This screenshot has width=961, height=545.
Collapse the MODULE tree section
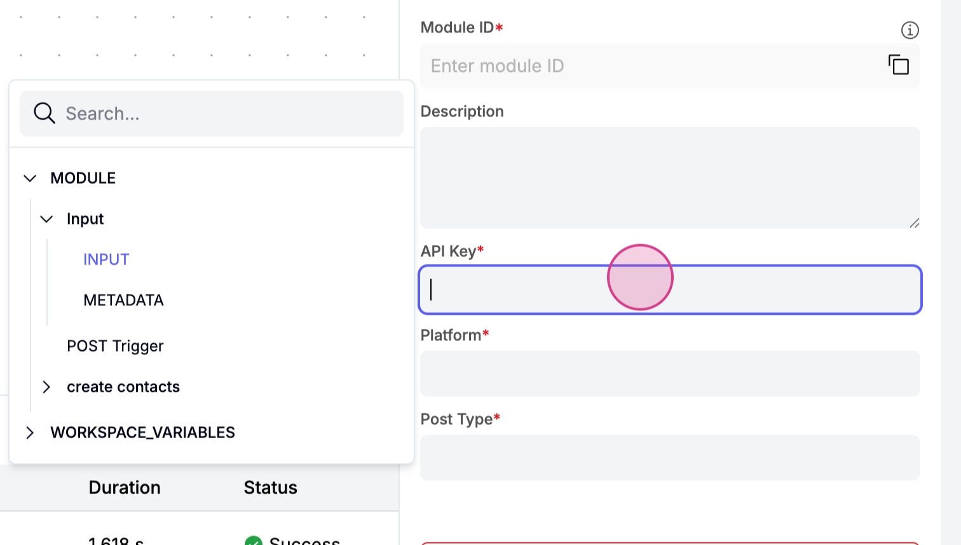pyautogui.click(x=30, y=178)
